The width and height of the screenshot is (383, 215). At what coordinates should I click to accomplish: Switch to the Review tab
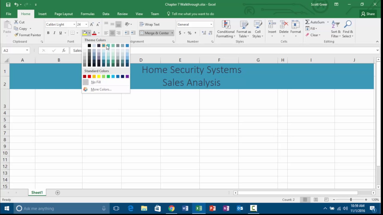click(122, 14)
